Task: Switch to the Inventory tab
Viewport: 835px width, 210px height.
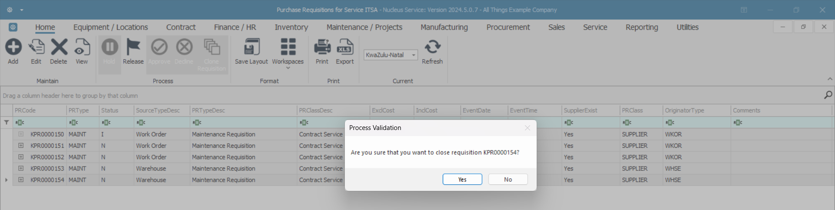Action: 291,27
